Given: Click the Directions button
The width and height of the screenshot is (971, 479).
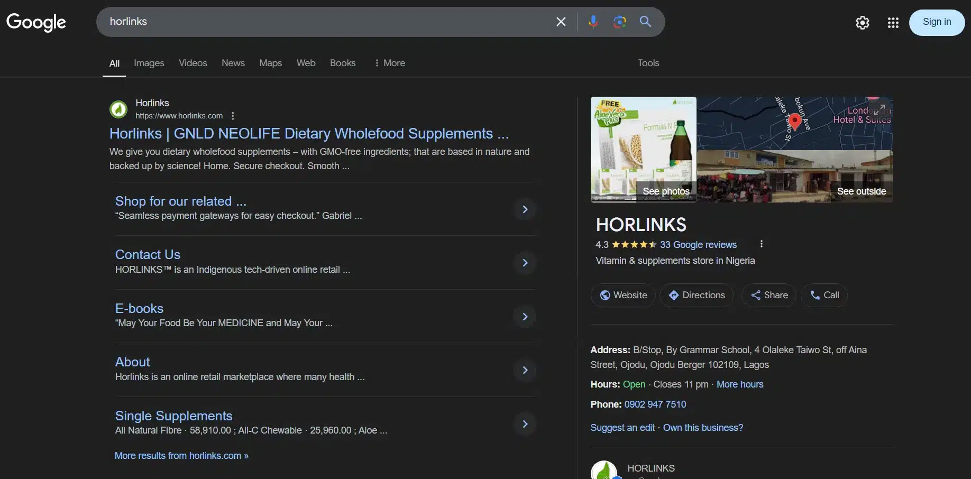Looking at the screenshot, I should point(697,295).
